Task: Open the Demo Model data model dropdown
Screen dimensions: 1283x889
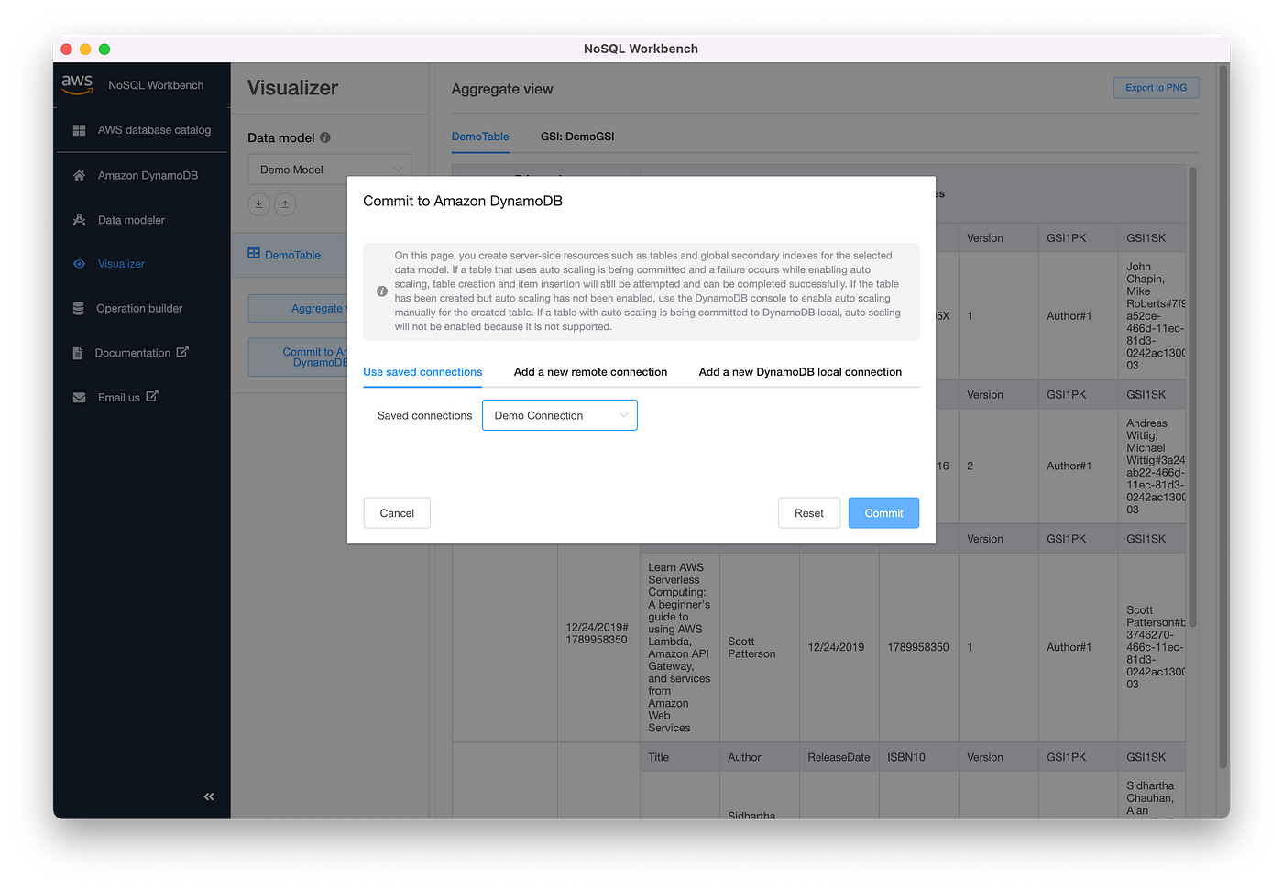Action: 329,170
